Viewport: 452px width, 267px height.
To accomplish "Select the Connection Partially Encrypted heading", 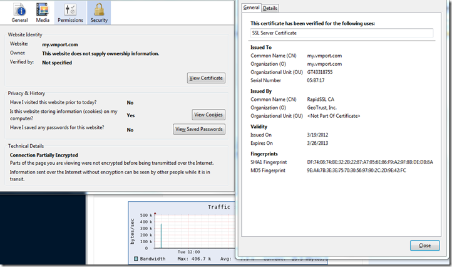I will (x=44, y=155).
